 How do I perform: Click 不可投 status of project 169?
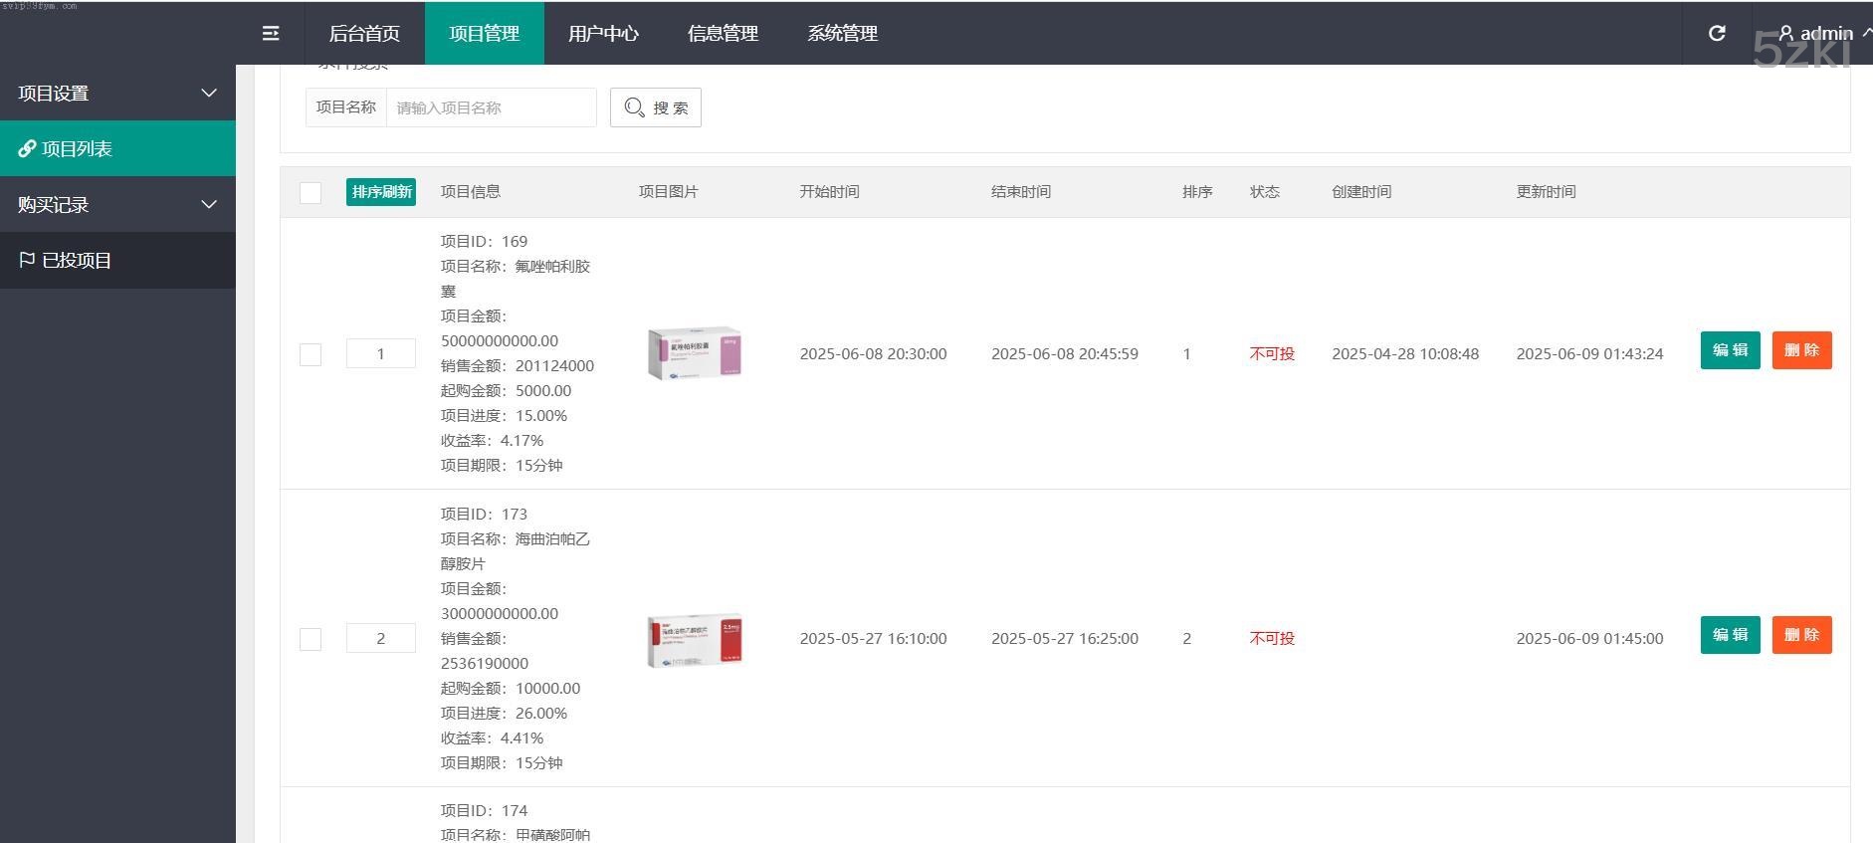coord(1272,353)
